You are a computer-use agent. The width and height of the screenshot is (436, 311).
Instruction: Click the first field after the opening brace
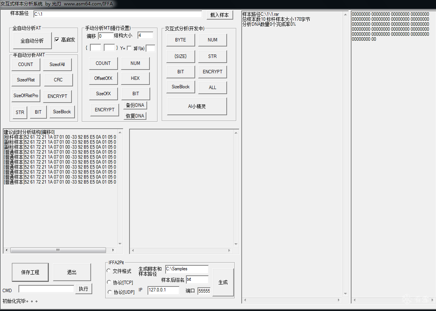(96, 48)
